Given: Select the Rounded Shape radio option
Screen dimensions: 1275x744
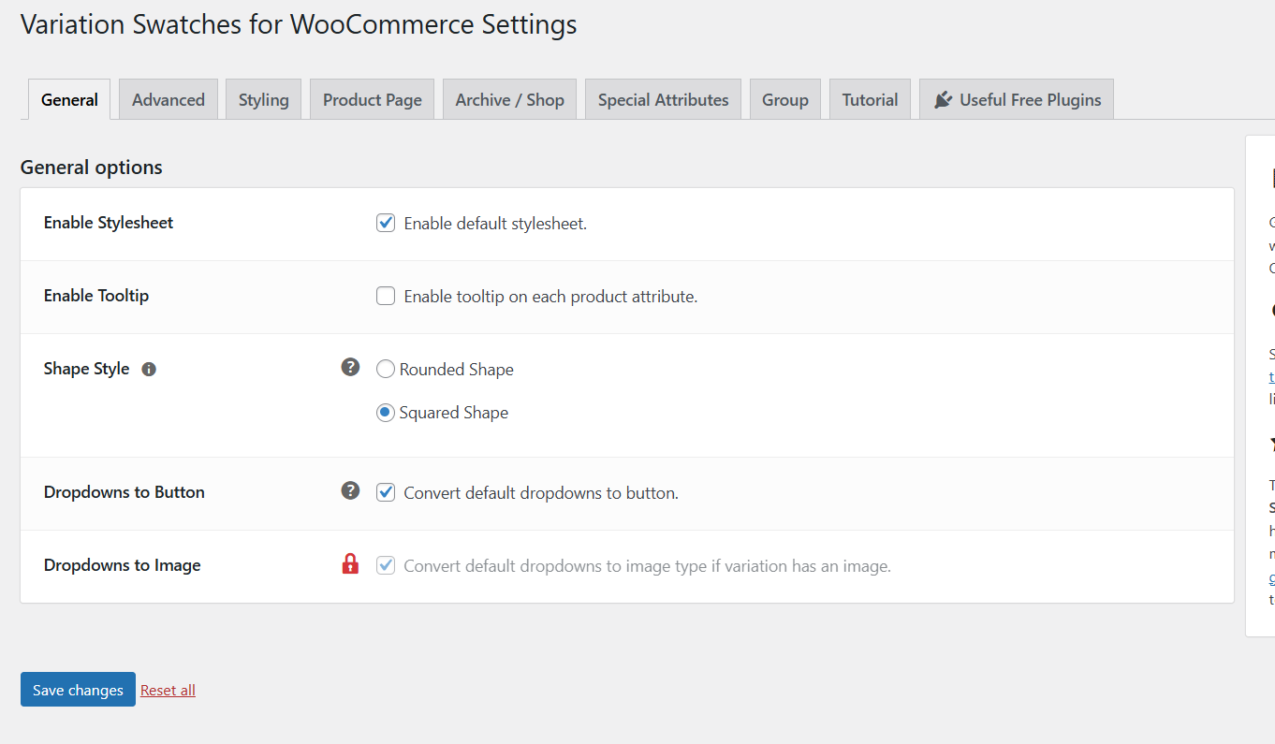Looking at the screenshot, I should click(x=386, y=369).
